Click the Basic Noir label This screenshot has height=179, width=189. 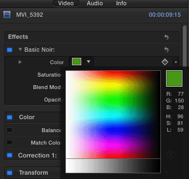[40, 50]
